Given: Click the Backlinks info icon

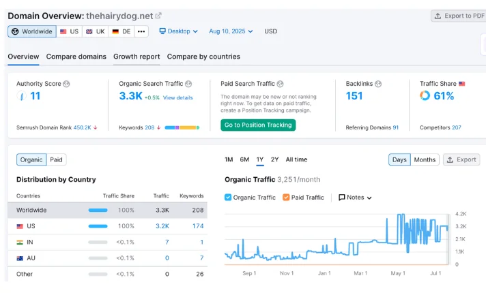Looking at the screenshot, I should 378,84.
